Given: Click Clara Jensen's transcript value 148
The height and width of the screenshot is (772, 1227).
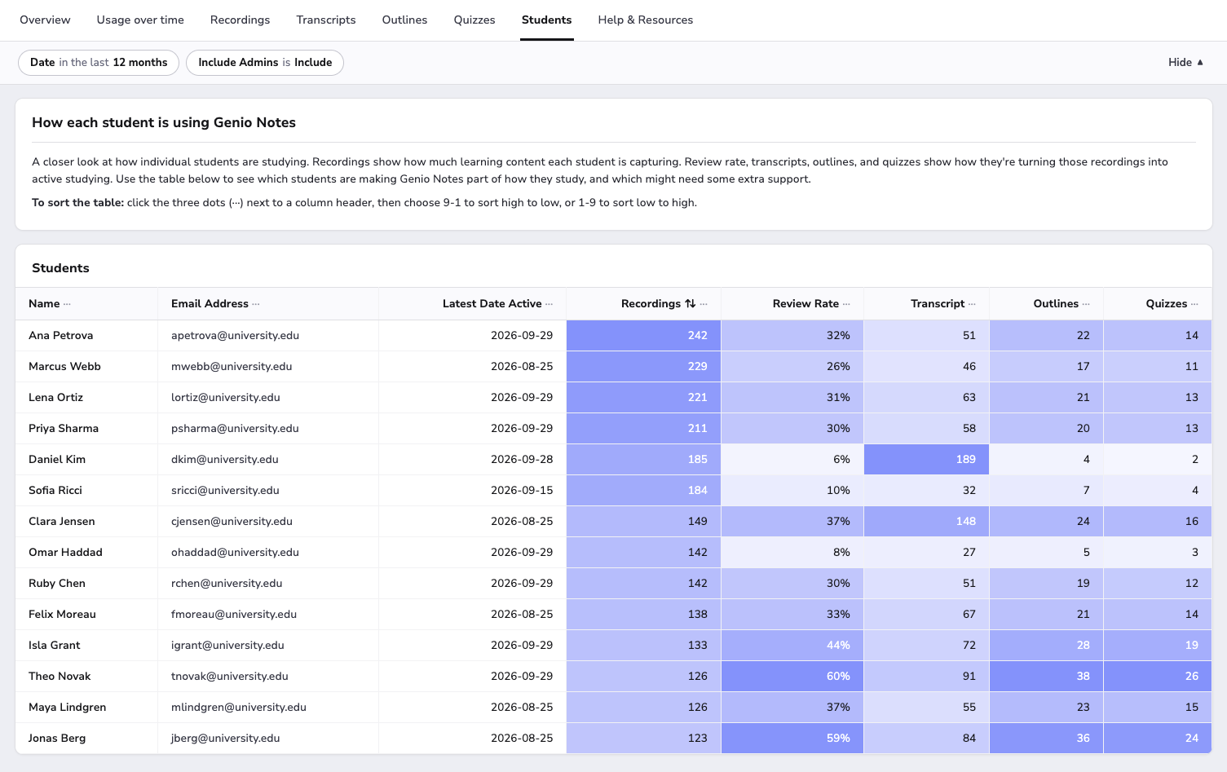Looking at the screenshot, I should tap(965, 521).
